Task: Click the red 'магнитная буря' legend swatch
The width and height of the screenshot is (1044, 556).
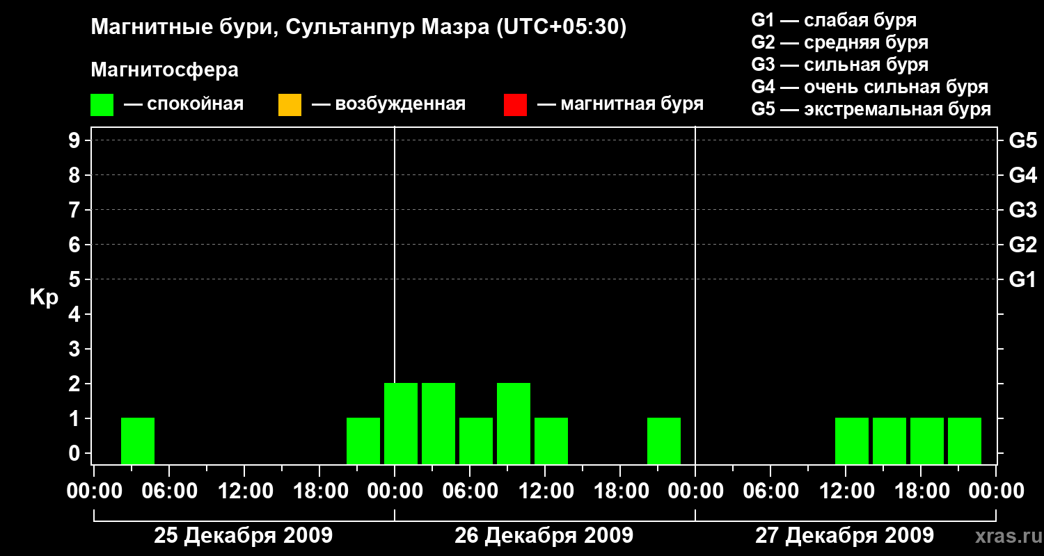Action: point(515,105)
